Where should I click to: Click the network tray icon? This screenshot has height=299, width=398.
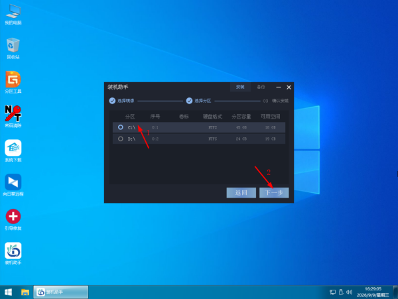tap(332, 292)
